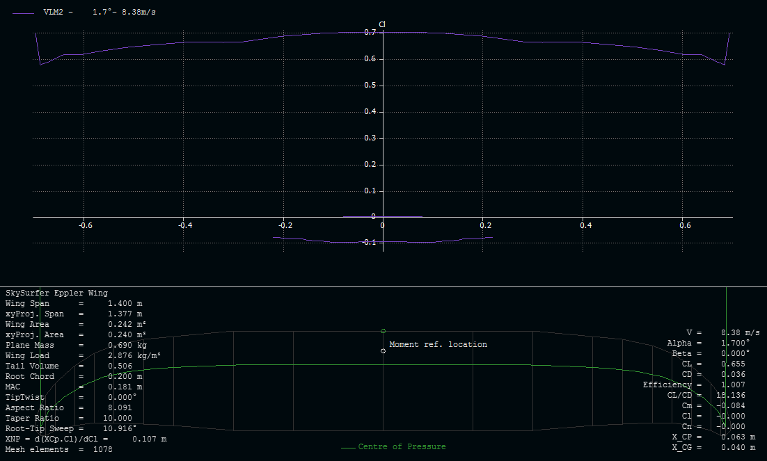Click the Plane Mass value 0.690 kg
This screenshot has width=767, height=461.
coord(127,346)
